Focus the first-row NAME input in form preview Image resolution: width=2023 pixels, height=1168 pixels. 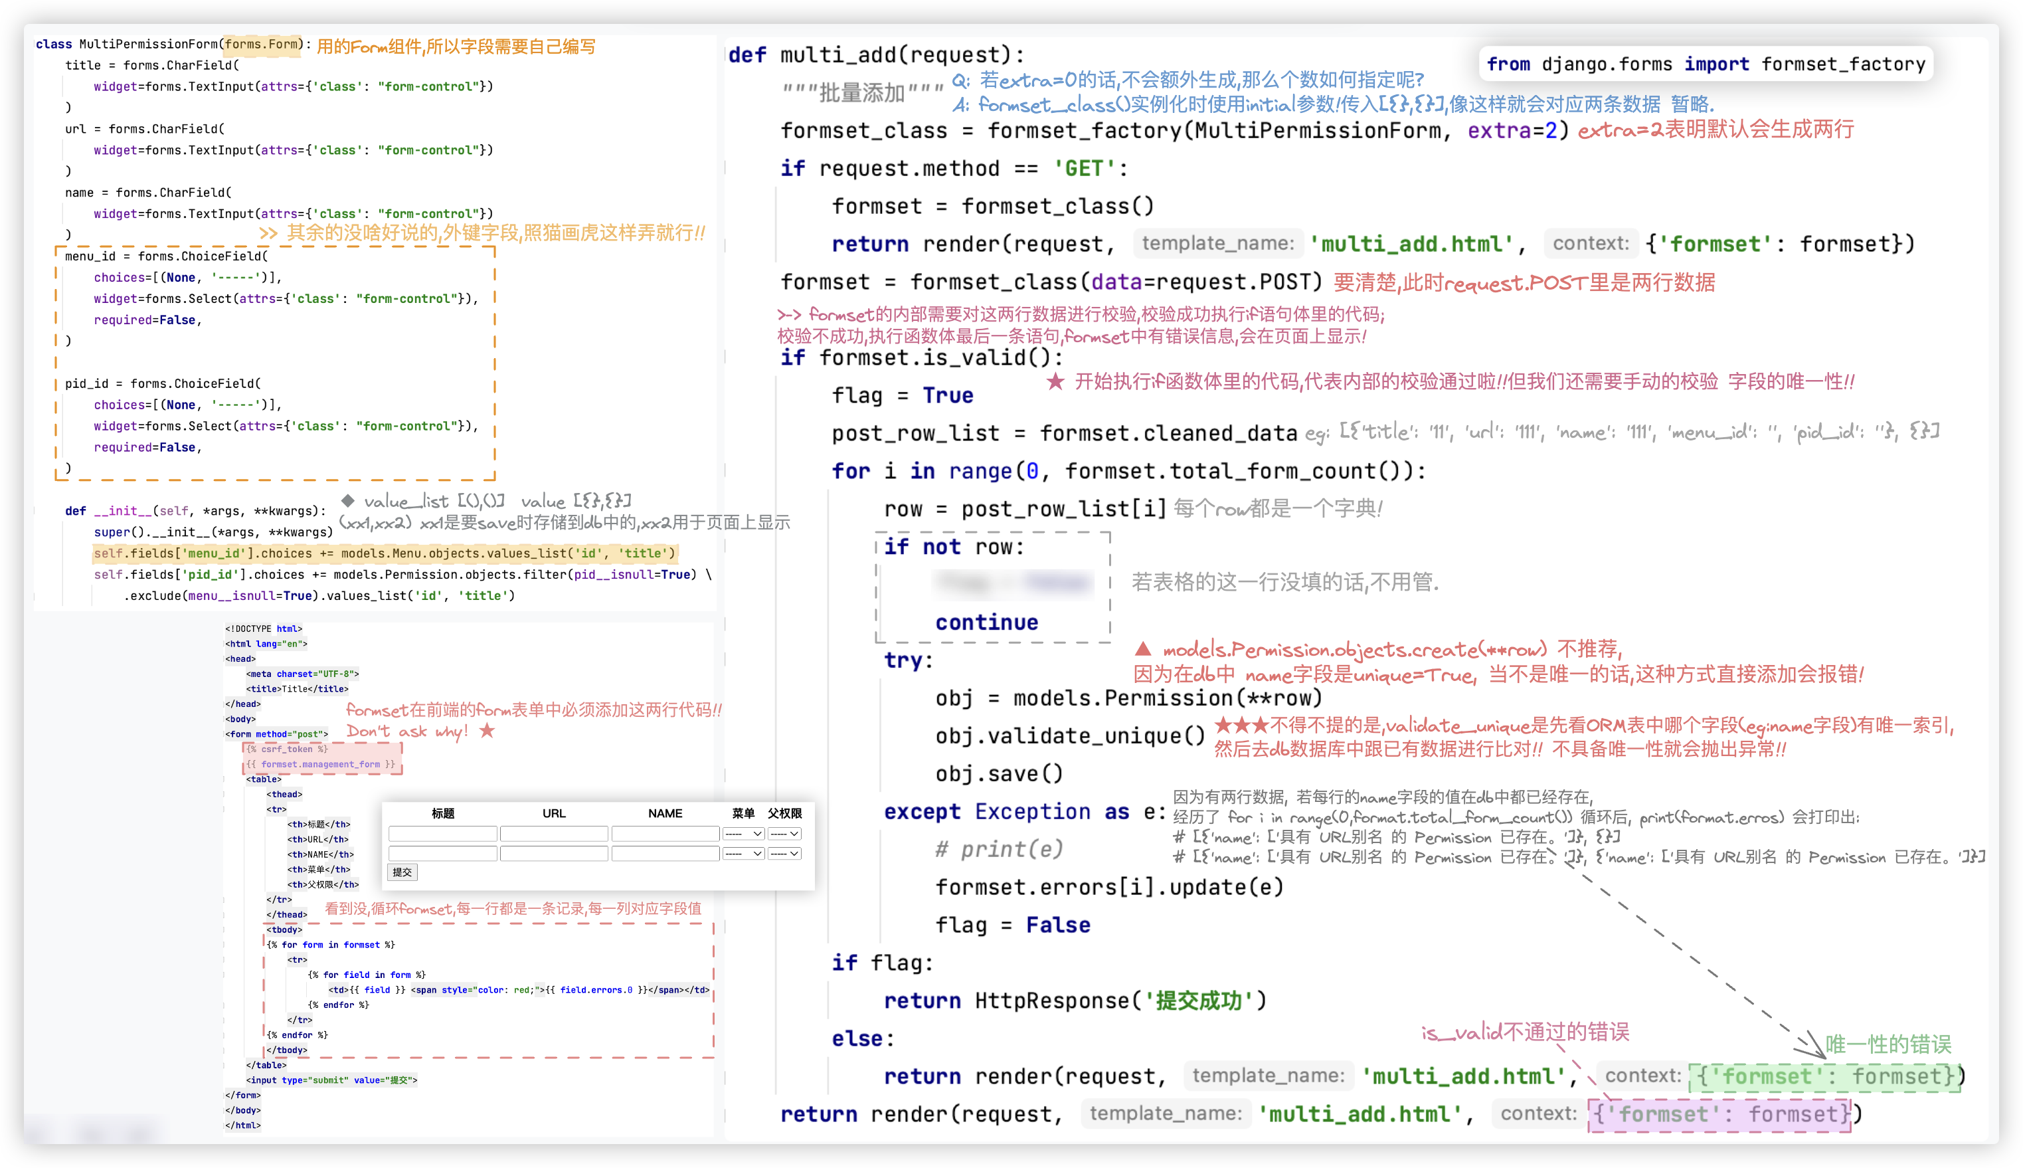click(665, 834)
